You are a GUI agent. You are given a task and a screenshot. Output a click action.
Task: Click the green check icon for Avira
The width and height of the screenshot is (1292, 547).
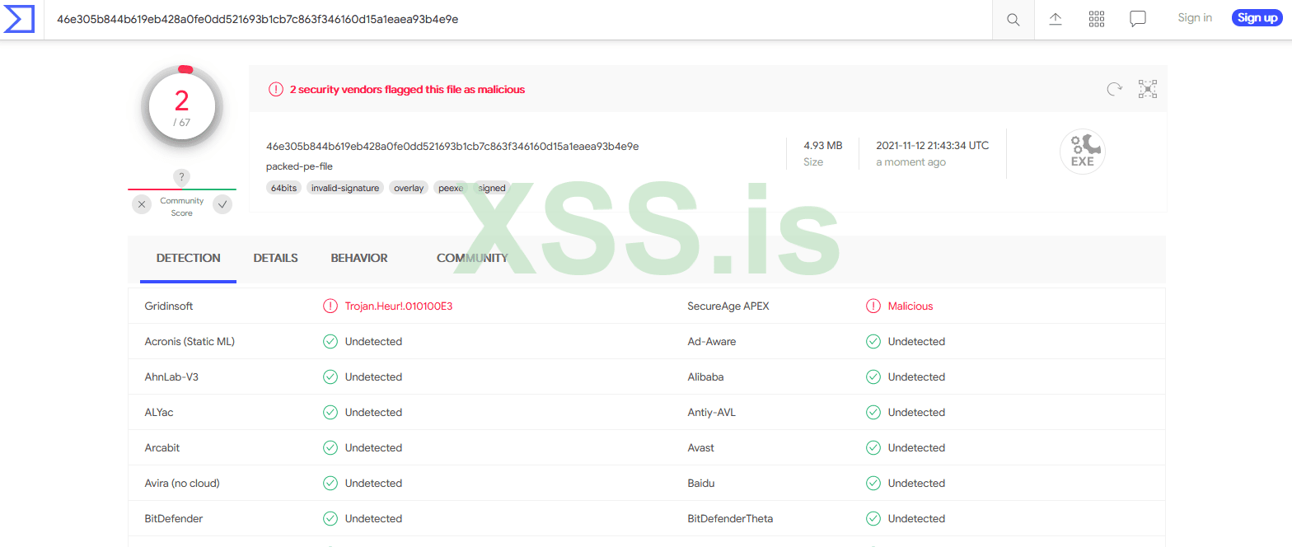click(x=330, y=483)
